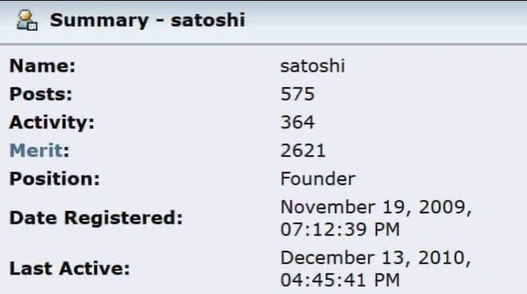Click the December 13, 2010 last active date

pyautogui.click(x=374, y=258)
